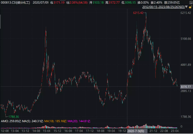The height and width of the screenshot is (134, 193).
Task: Click the close value 3171.19
Action: pyautogui.click(x=59, y=2)
